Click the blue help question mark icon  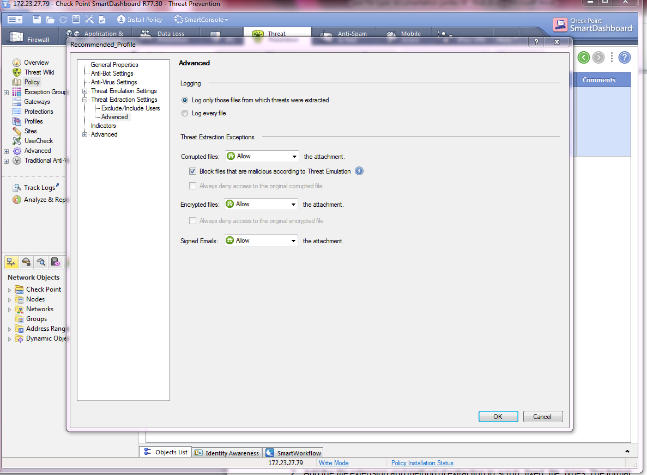pyautogui.click(x=625, y=57)
